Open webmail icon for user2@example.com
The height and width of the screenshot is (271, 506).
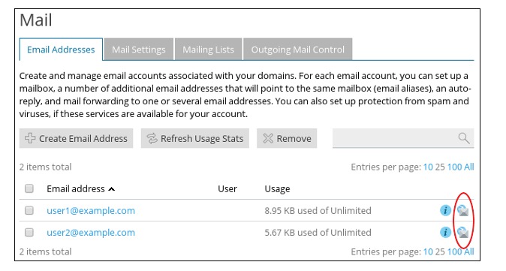coord(462,232)
